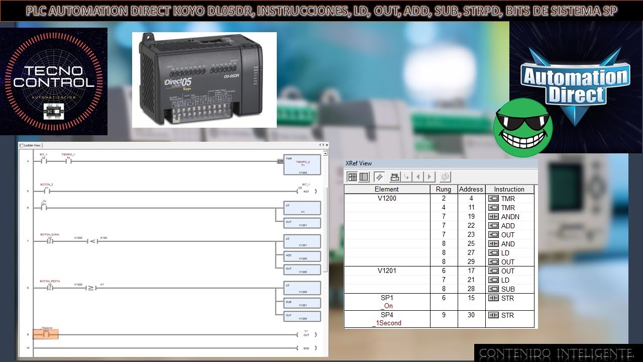Switch to the Ladder View tab

(x=31, y=145)
